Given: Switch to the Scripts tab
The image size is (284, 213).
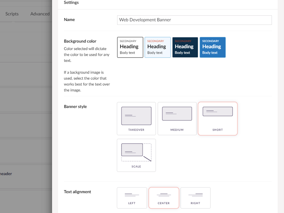Looking at the screenshot, I should pos(11,13).
